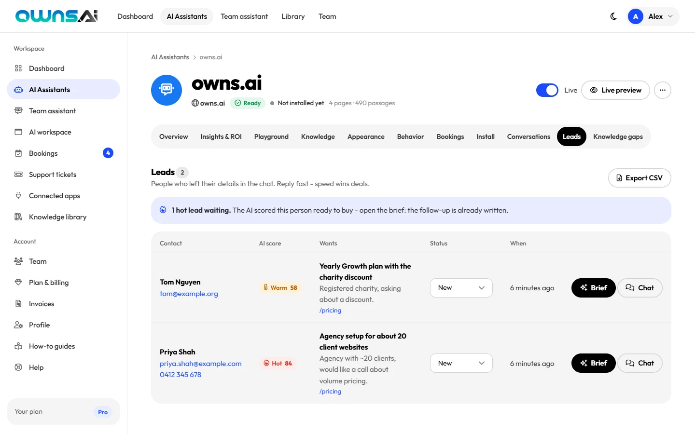Open Team assistant in the top navigation
The image size is (695, 434).
pos(244,16)
